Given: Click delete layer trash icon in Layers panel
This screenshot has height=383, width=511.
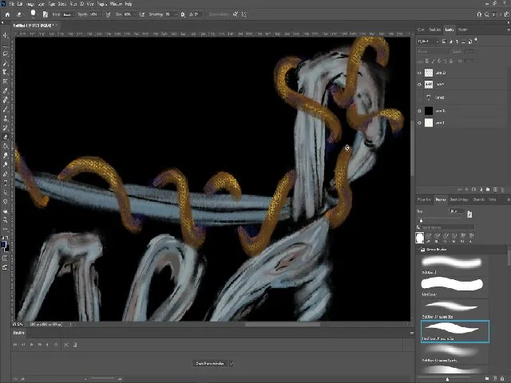Looking at the screenshot, I should (502, 190).
